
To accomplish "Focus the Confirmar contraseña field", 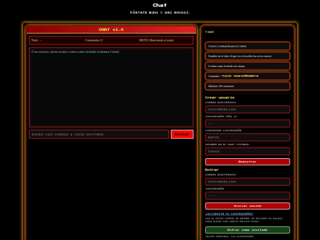I will 247,137.
